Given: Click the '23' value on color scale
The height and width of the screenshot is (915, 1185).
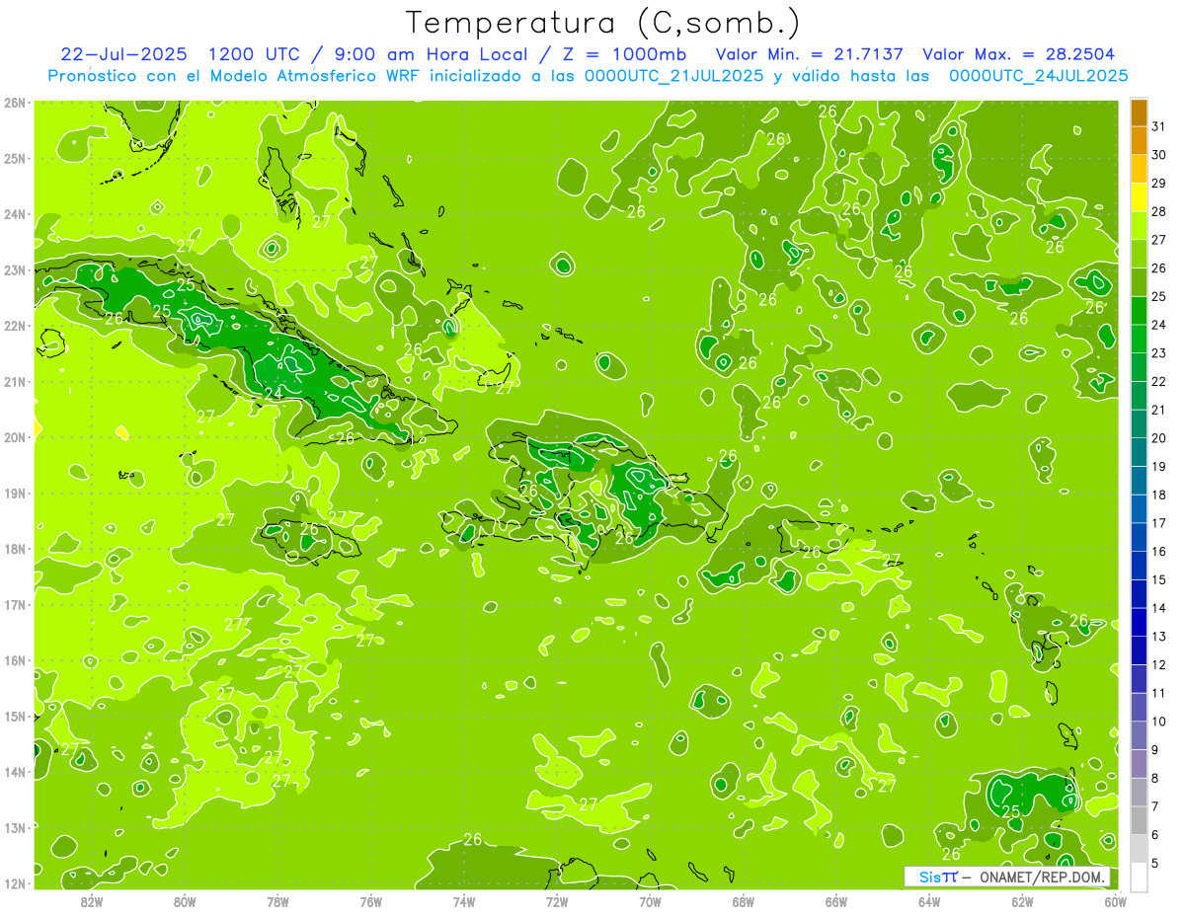Looking at the screenshot, I should (1159, 353).
